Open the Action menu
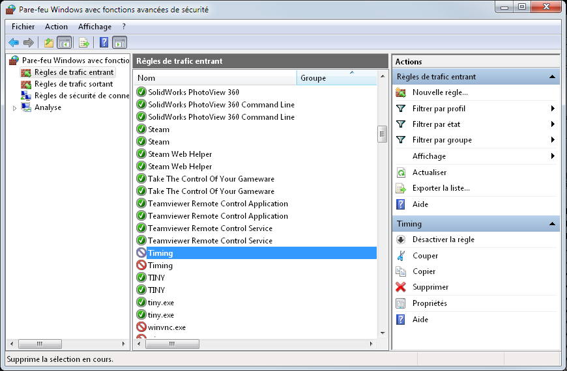 [57, 27]
